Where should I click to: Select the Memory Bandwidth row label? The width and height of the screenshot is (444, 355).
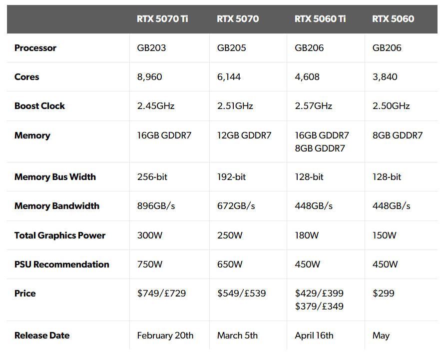point(57,206)
